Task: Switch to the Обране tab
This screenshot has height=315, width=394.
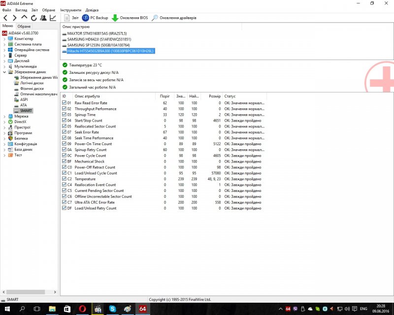Action: point(24,26)
